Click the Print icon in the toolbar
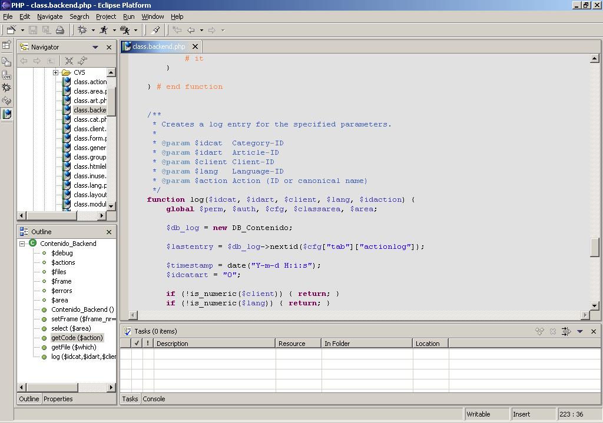The width and height of the screenshot is (603, 423). click(x=59, y=30)
